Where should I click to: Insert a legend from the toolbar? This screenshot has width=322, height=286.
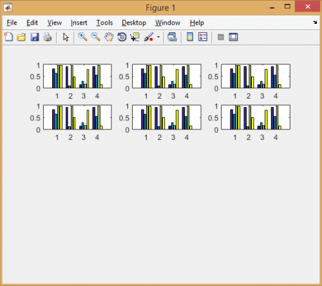point(203,37)
